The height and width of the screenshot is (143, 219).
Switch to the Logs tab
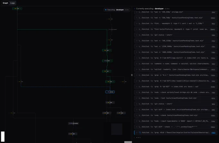(x=13, y=3)
